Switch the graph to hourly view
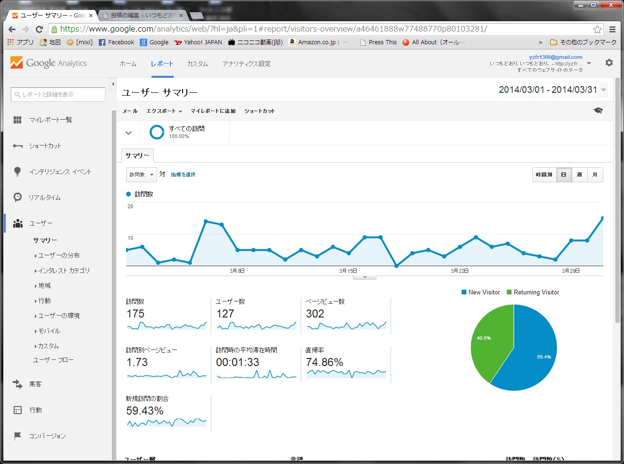The image size is (624, 464). click(544, 175)
